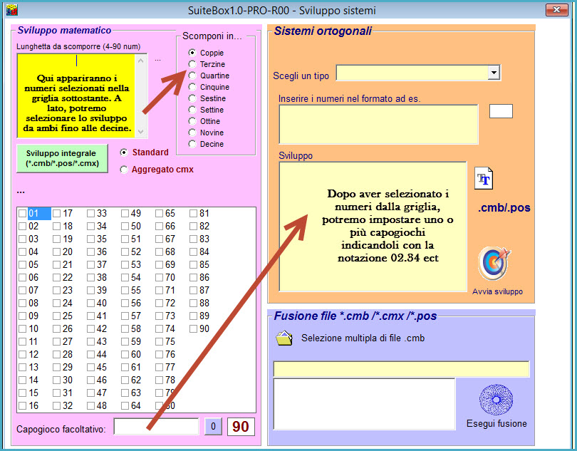Click the small box beside the numbers field
Screen dimensions: 577x451
point(501,110)
